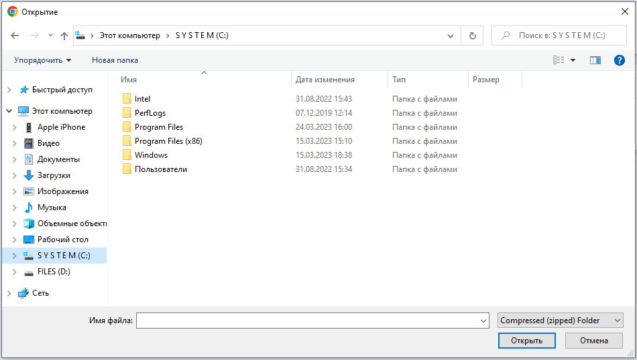Image resolution: width=637 pixels, height=360 pixels.
Task: Expand the Сеть tree node
Action: pos(9,293)
